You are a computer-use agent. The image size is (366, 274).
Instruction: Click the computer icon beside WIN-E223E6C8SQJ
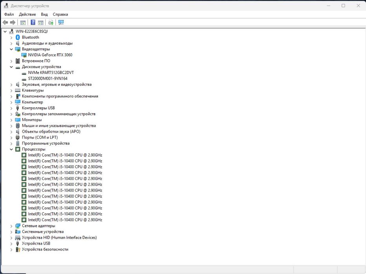pos(11,31)
